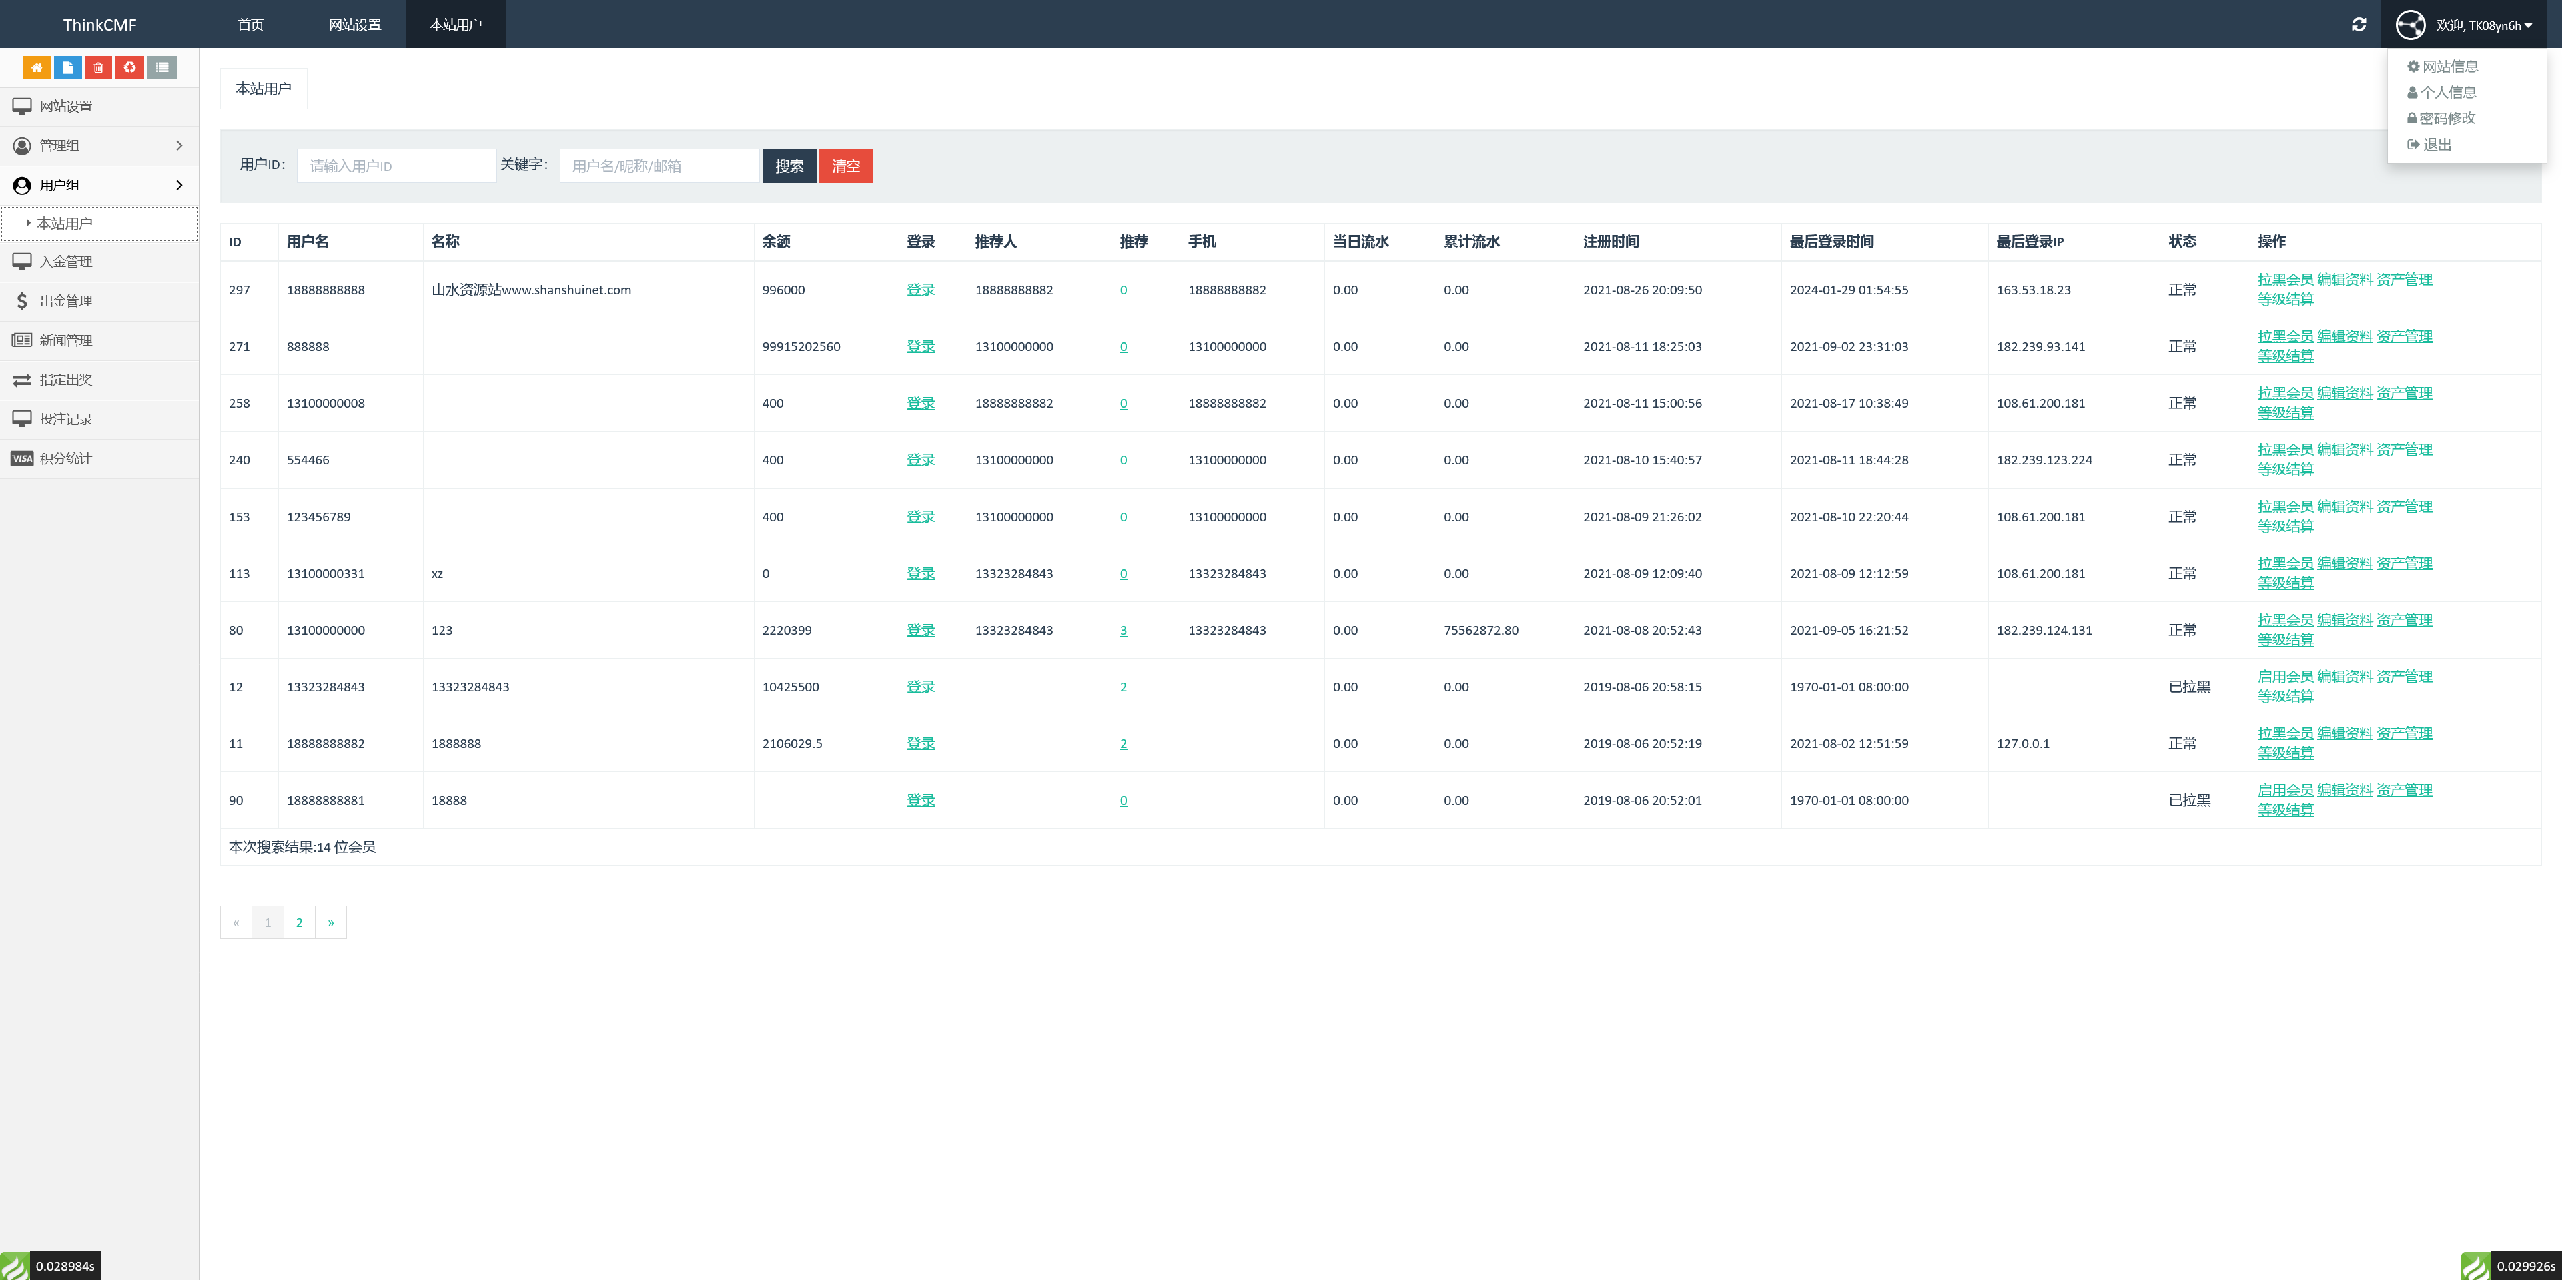Select 密码修改 from the user menu

[2446, 118]
